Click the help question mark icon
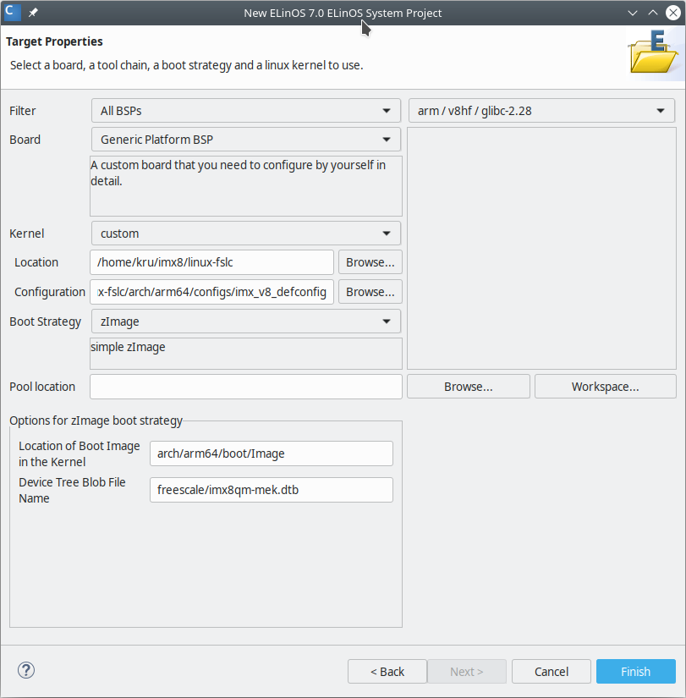Viewport: 686px width, 698px height. [x=25, y=670]
